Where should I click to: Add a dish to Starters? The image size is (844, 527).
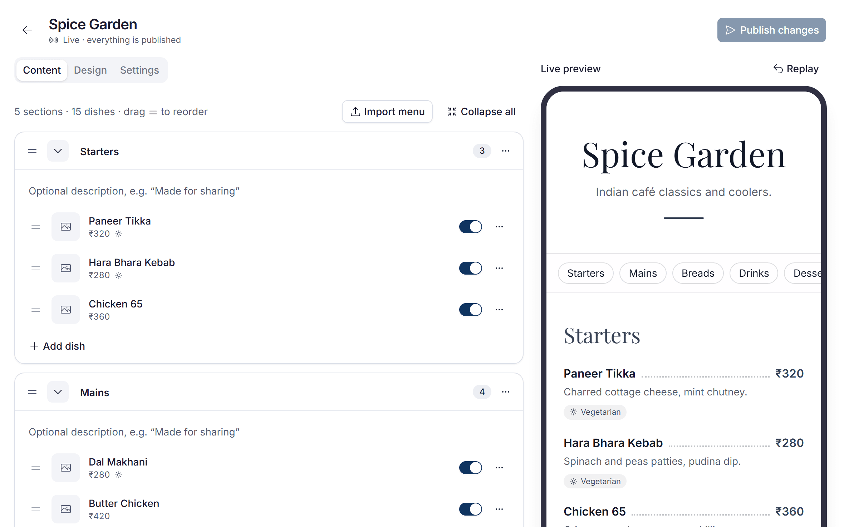58,346
